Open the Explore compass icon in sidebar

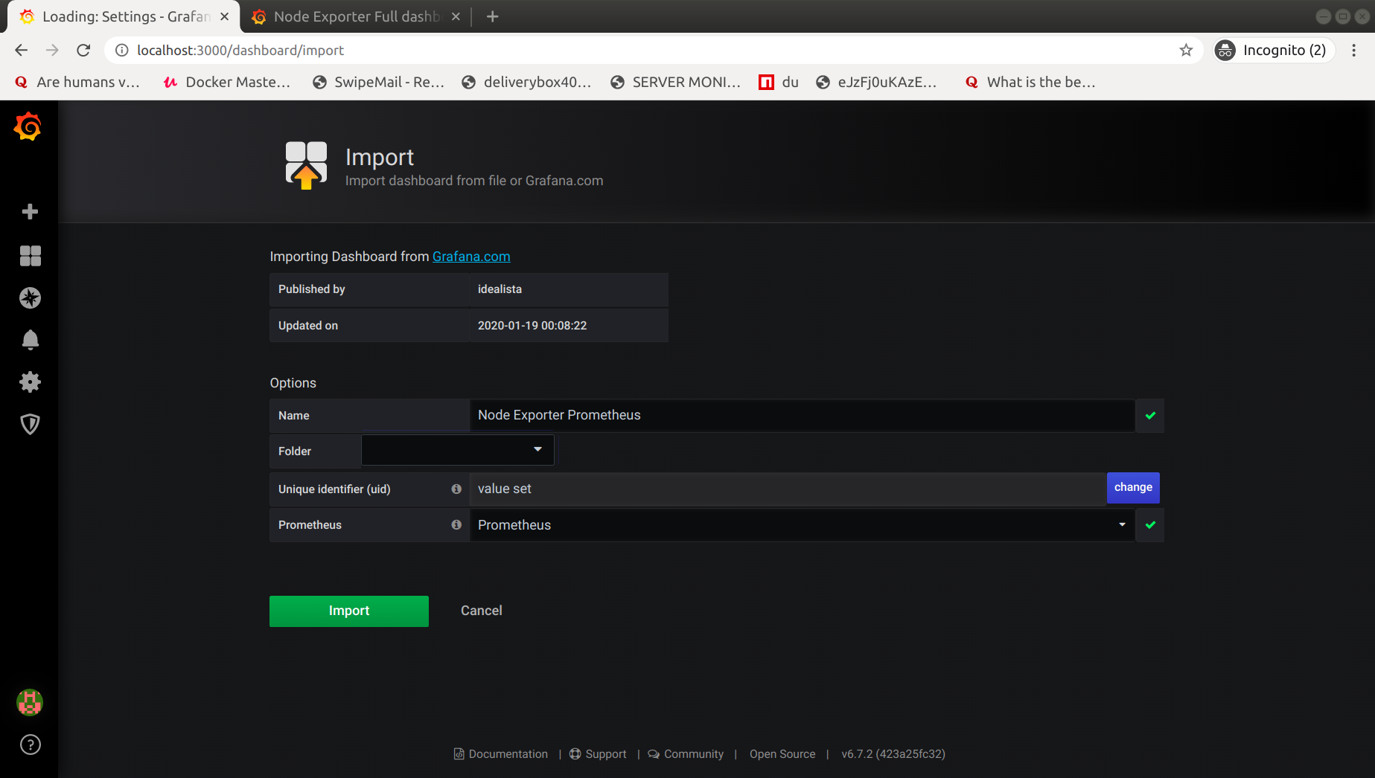pos(30,298)
